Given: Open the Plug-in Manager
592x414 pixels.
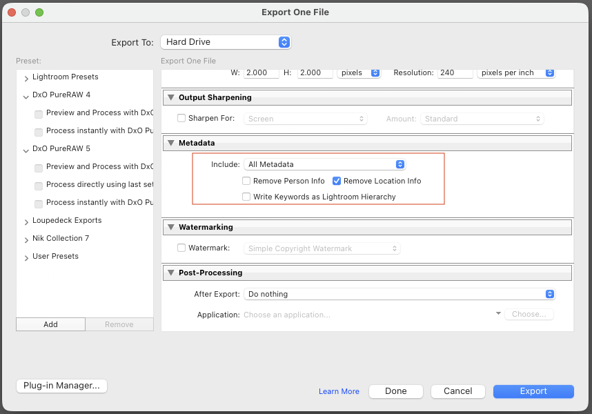Looking at the screenshot, I should (x=61, y=386).
